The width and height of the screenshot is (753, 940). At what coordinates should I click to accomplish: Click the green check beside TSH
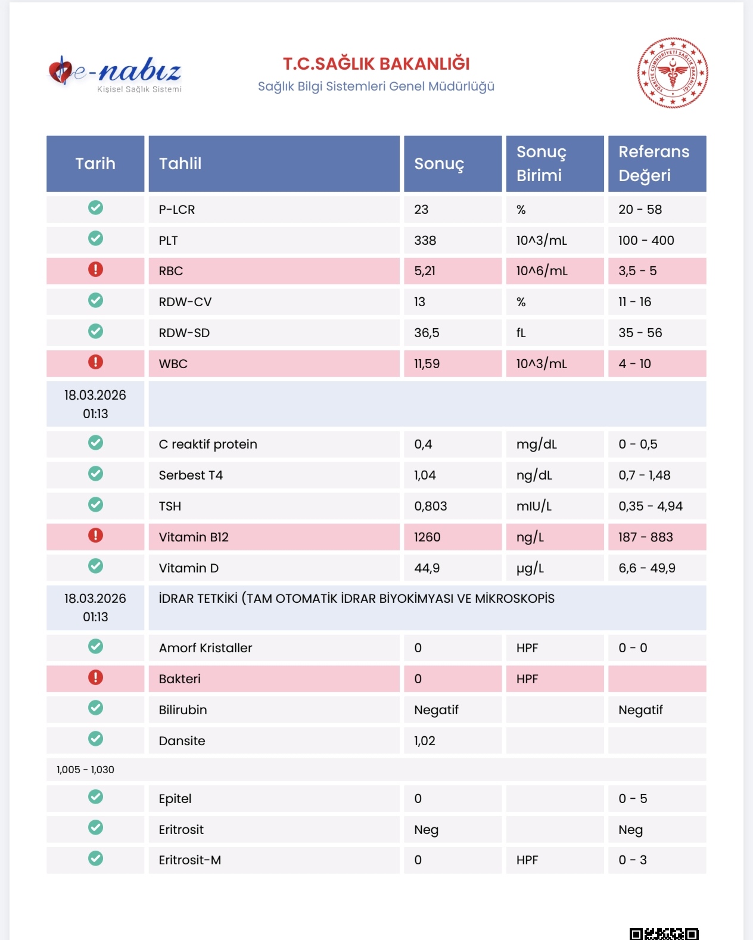[x=95, y=505]
